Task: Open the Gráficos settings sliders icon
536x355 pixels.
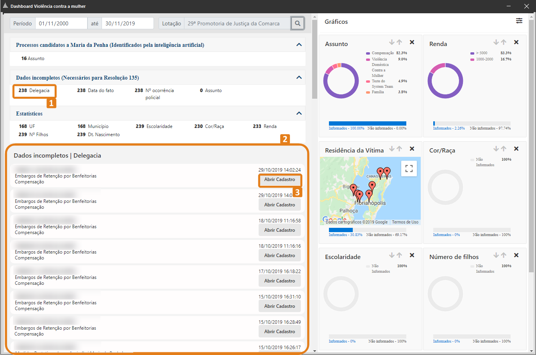Action: coord(519,21)
